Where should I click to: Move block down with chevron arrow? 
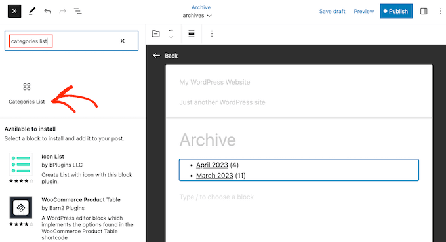(x=171, y=37)
